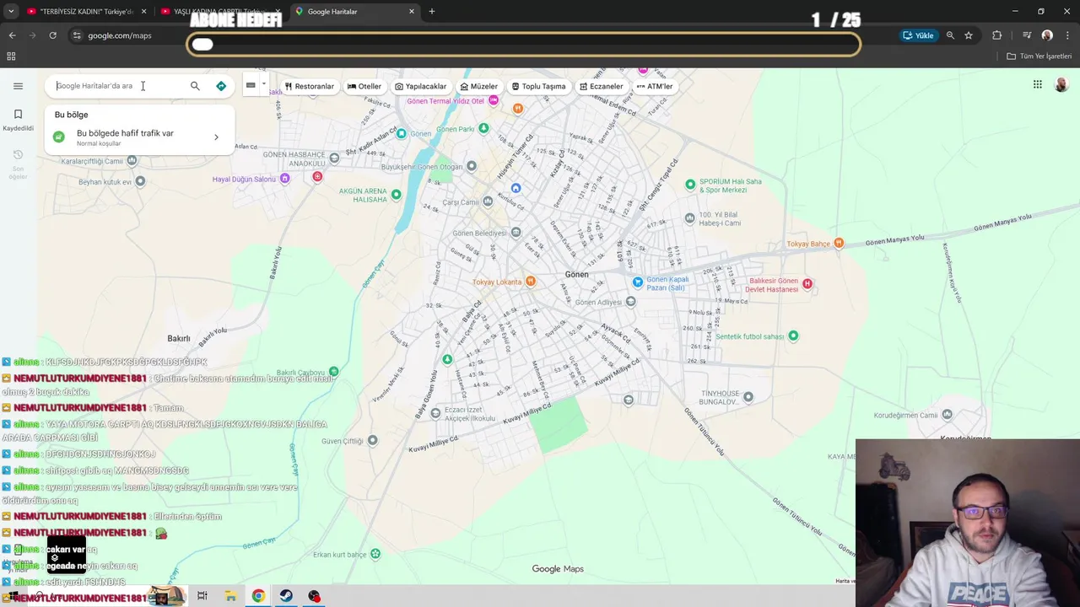This screenshot has width=1080, height=607.
Task: Open Task View on the taskbar
Action: (x=202, y=596)
